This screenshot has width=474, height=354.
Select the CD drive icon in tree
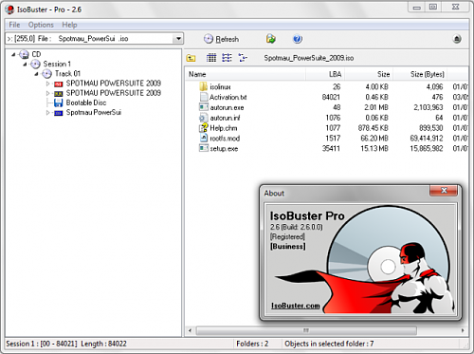click(24, 54)
